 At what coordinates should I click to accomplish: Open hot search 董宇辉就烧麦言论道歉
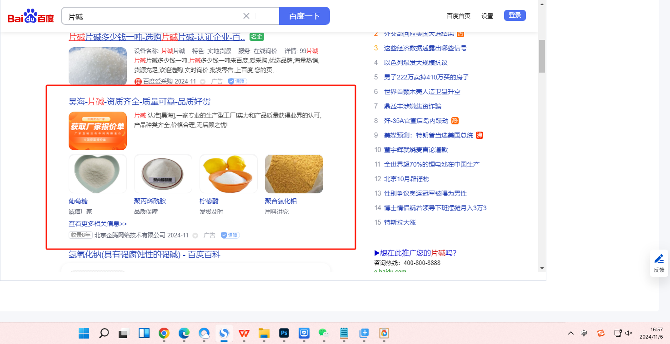coord(416,150)
